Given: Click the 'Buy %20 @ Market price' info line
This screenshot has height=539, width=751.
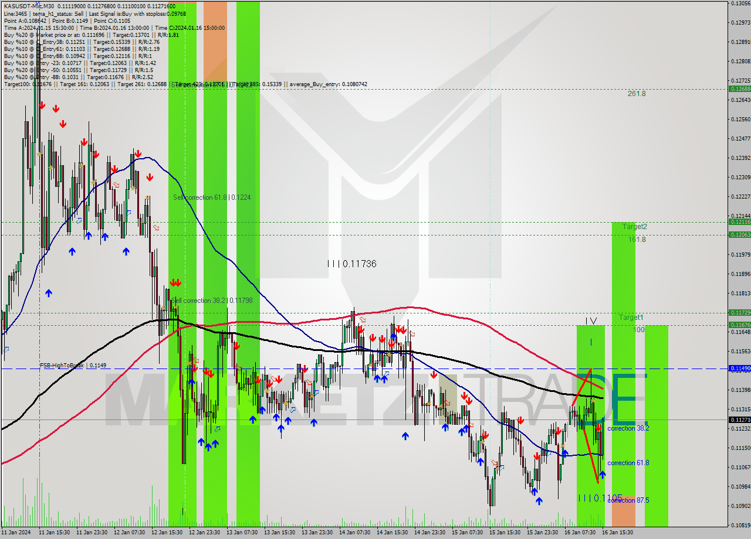Looking at the screenshot, I should coord(92,35).
